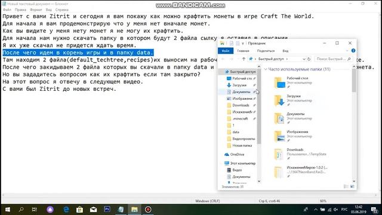Click the muted volume tray icon
Screen dimensions: 382x215
point(335,210)
